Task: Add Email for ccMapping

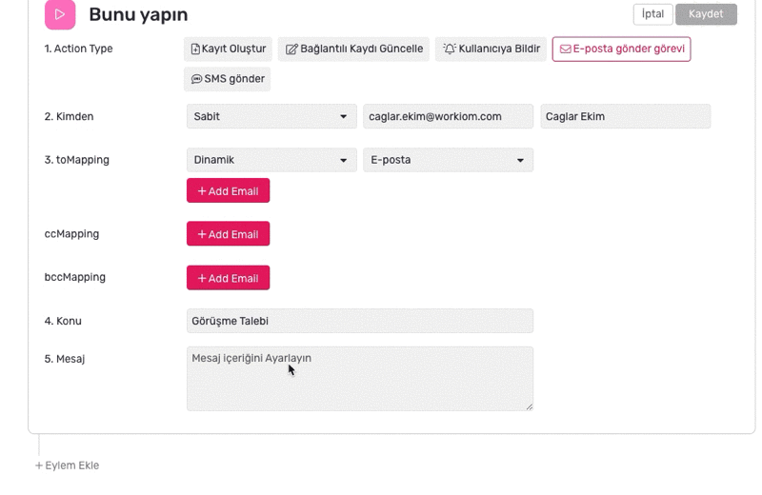Action: (x=228, y=234)
